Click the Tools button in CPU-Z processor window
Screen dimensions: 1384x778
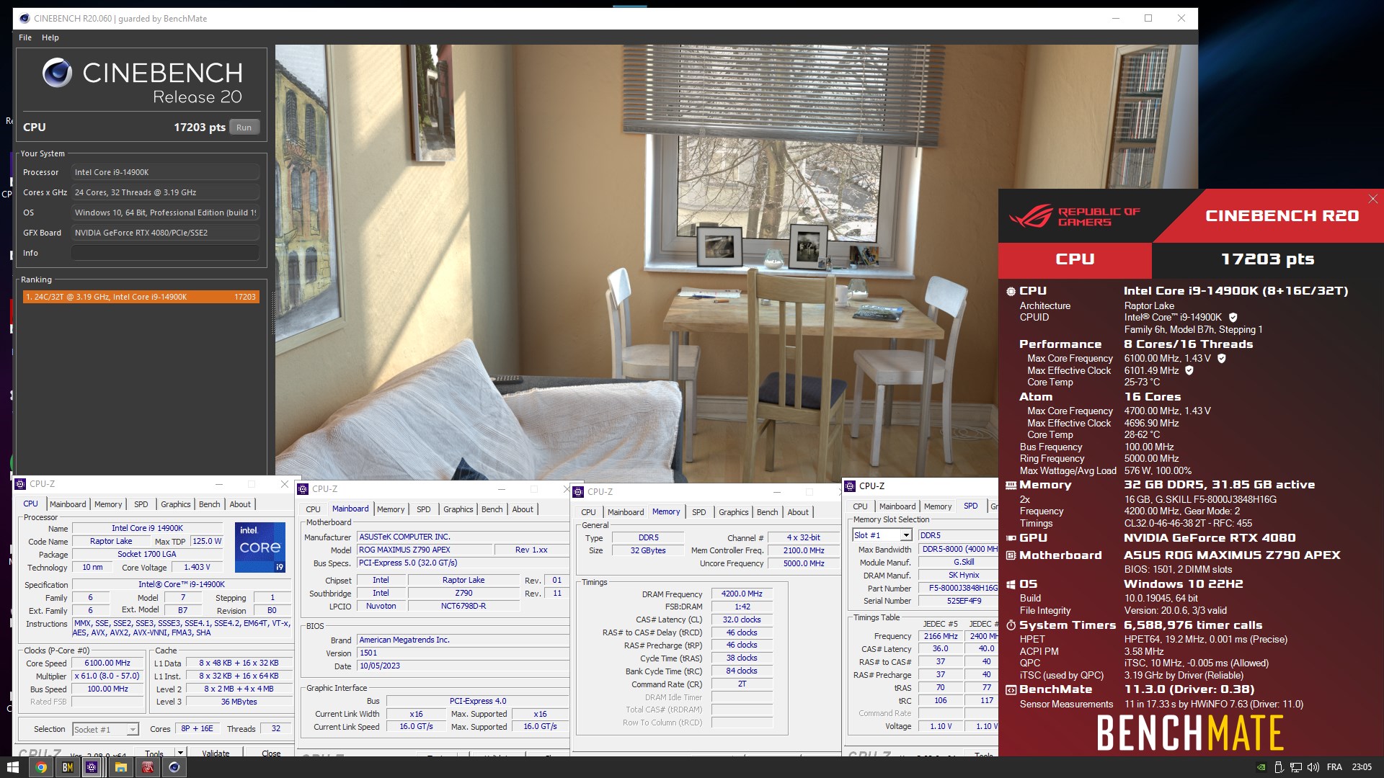tap(154, 754)
